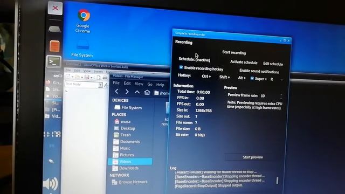The width and height of the screenshot is (345, 194).
Task: Open Music in the Places sidebar
Action: 122,148
